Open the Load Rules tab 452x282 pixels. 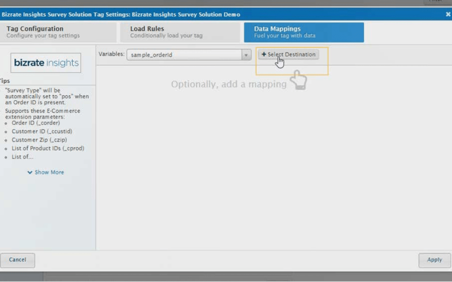[180, 32]
